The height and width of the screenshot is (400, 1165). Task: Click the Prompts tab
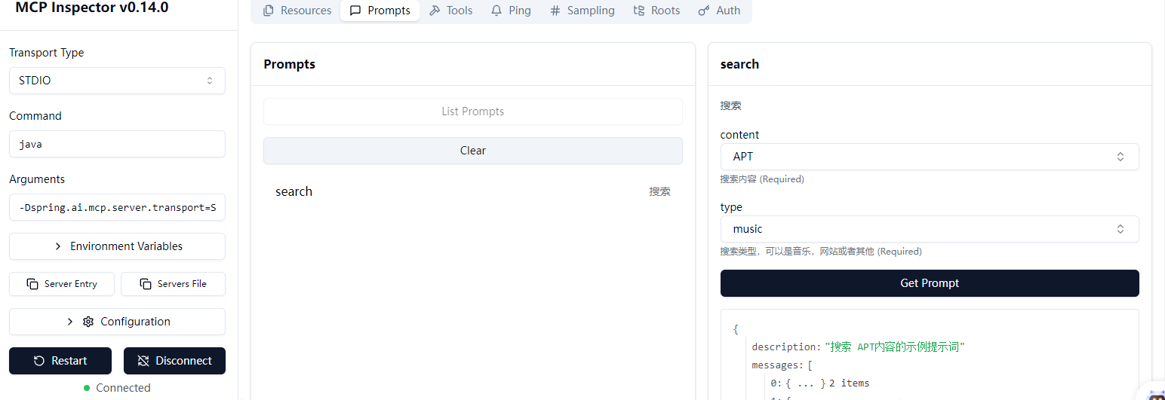pyautogui.click(x=380, y=11)
